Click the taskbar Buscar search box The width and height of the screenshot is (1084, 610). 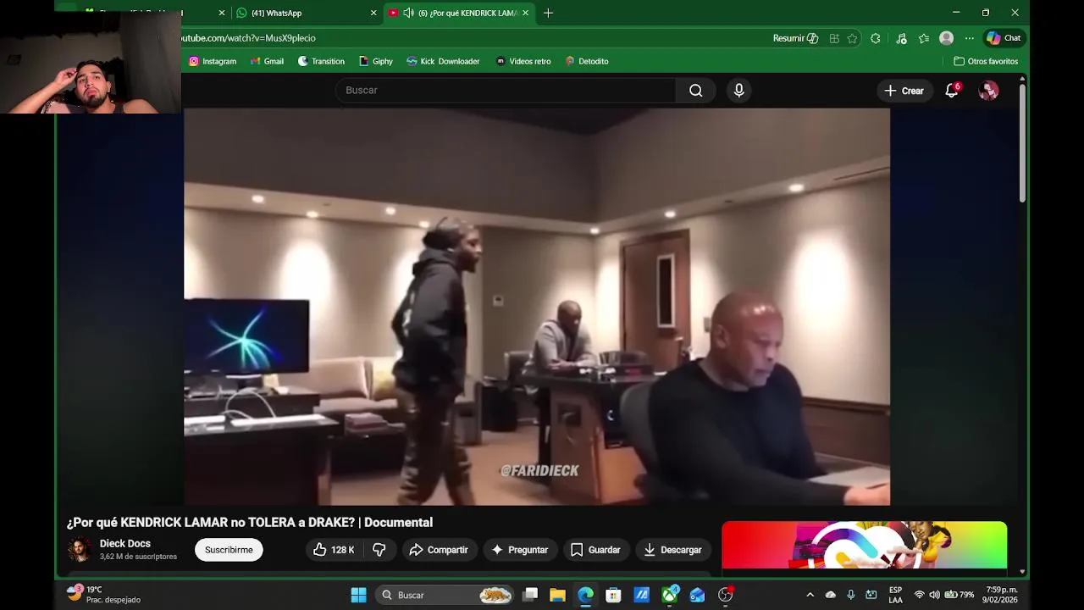(444, 595)
